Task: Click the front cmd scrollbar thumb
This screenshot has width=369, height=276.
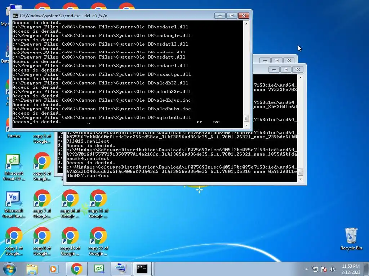Action: 246,118
